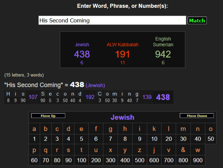Click letter q in the Jewish cipher table
The width and height of the screenshot is (223, 168).
click(45, 150)
